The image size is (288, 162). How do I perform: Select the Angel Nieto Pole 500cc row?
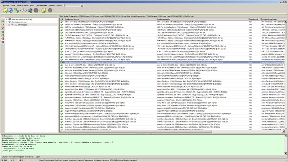pos(173,89)
